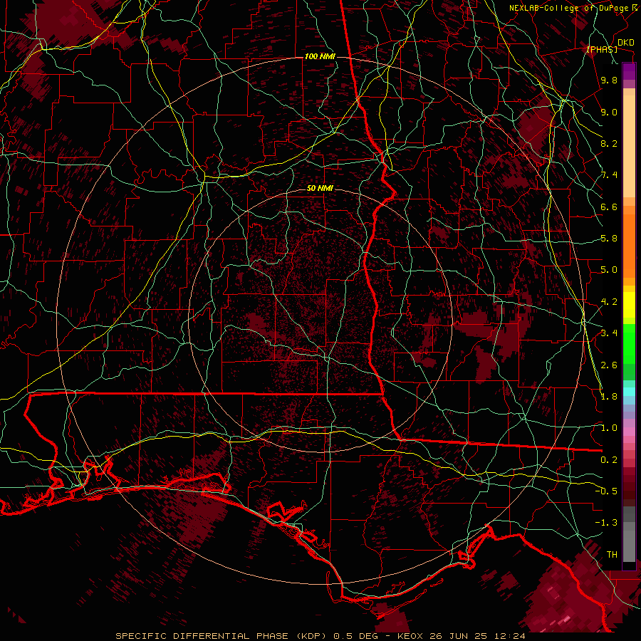Image resolution: width=641 pixels, height=641 pixels.
Task: Click the 5.0 value on the scale
Action: (609, 270)
